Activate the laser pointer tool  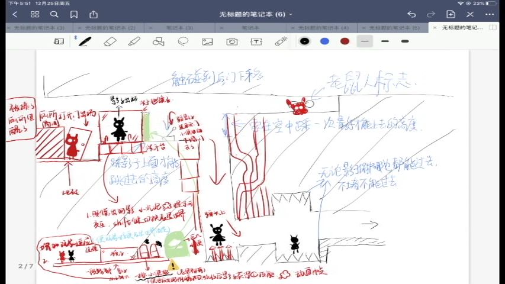click(x=281, y=41)
